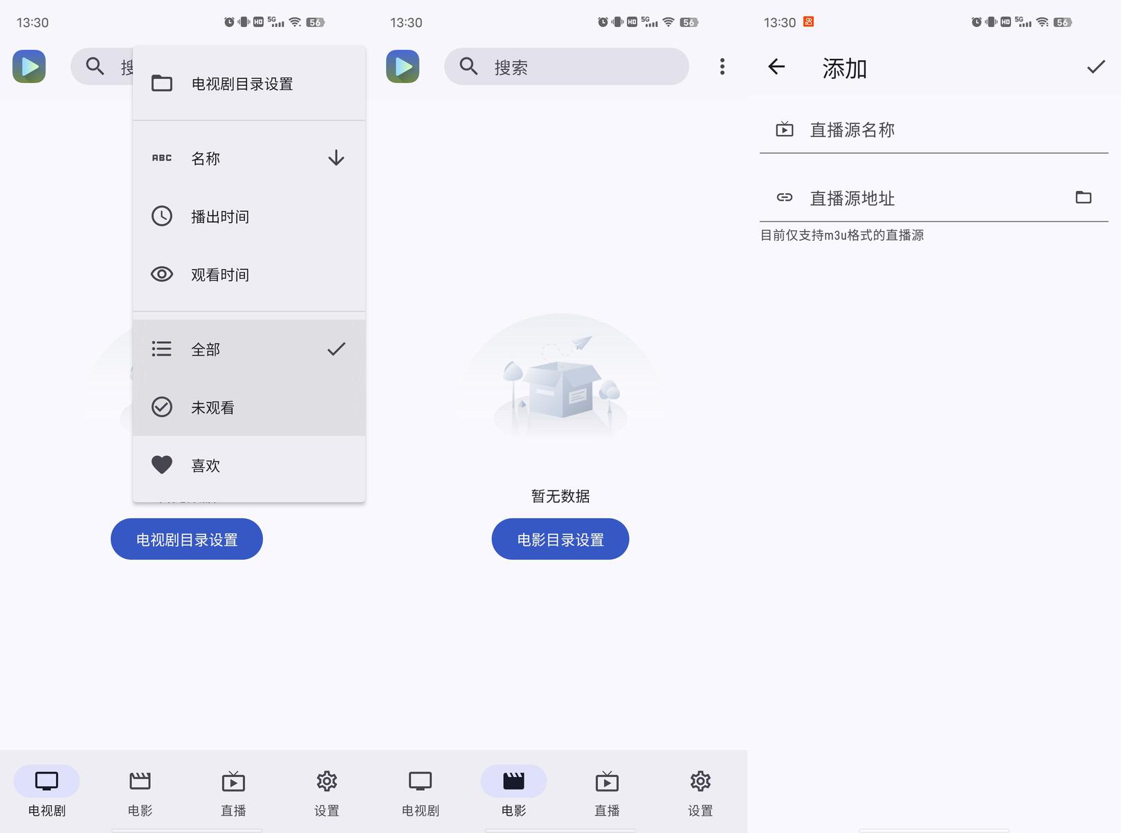The width and height of the screenshot is (1121, 833).
Task: Tap the blue 电影目录设置 button
Action: (560, 539)
